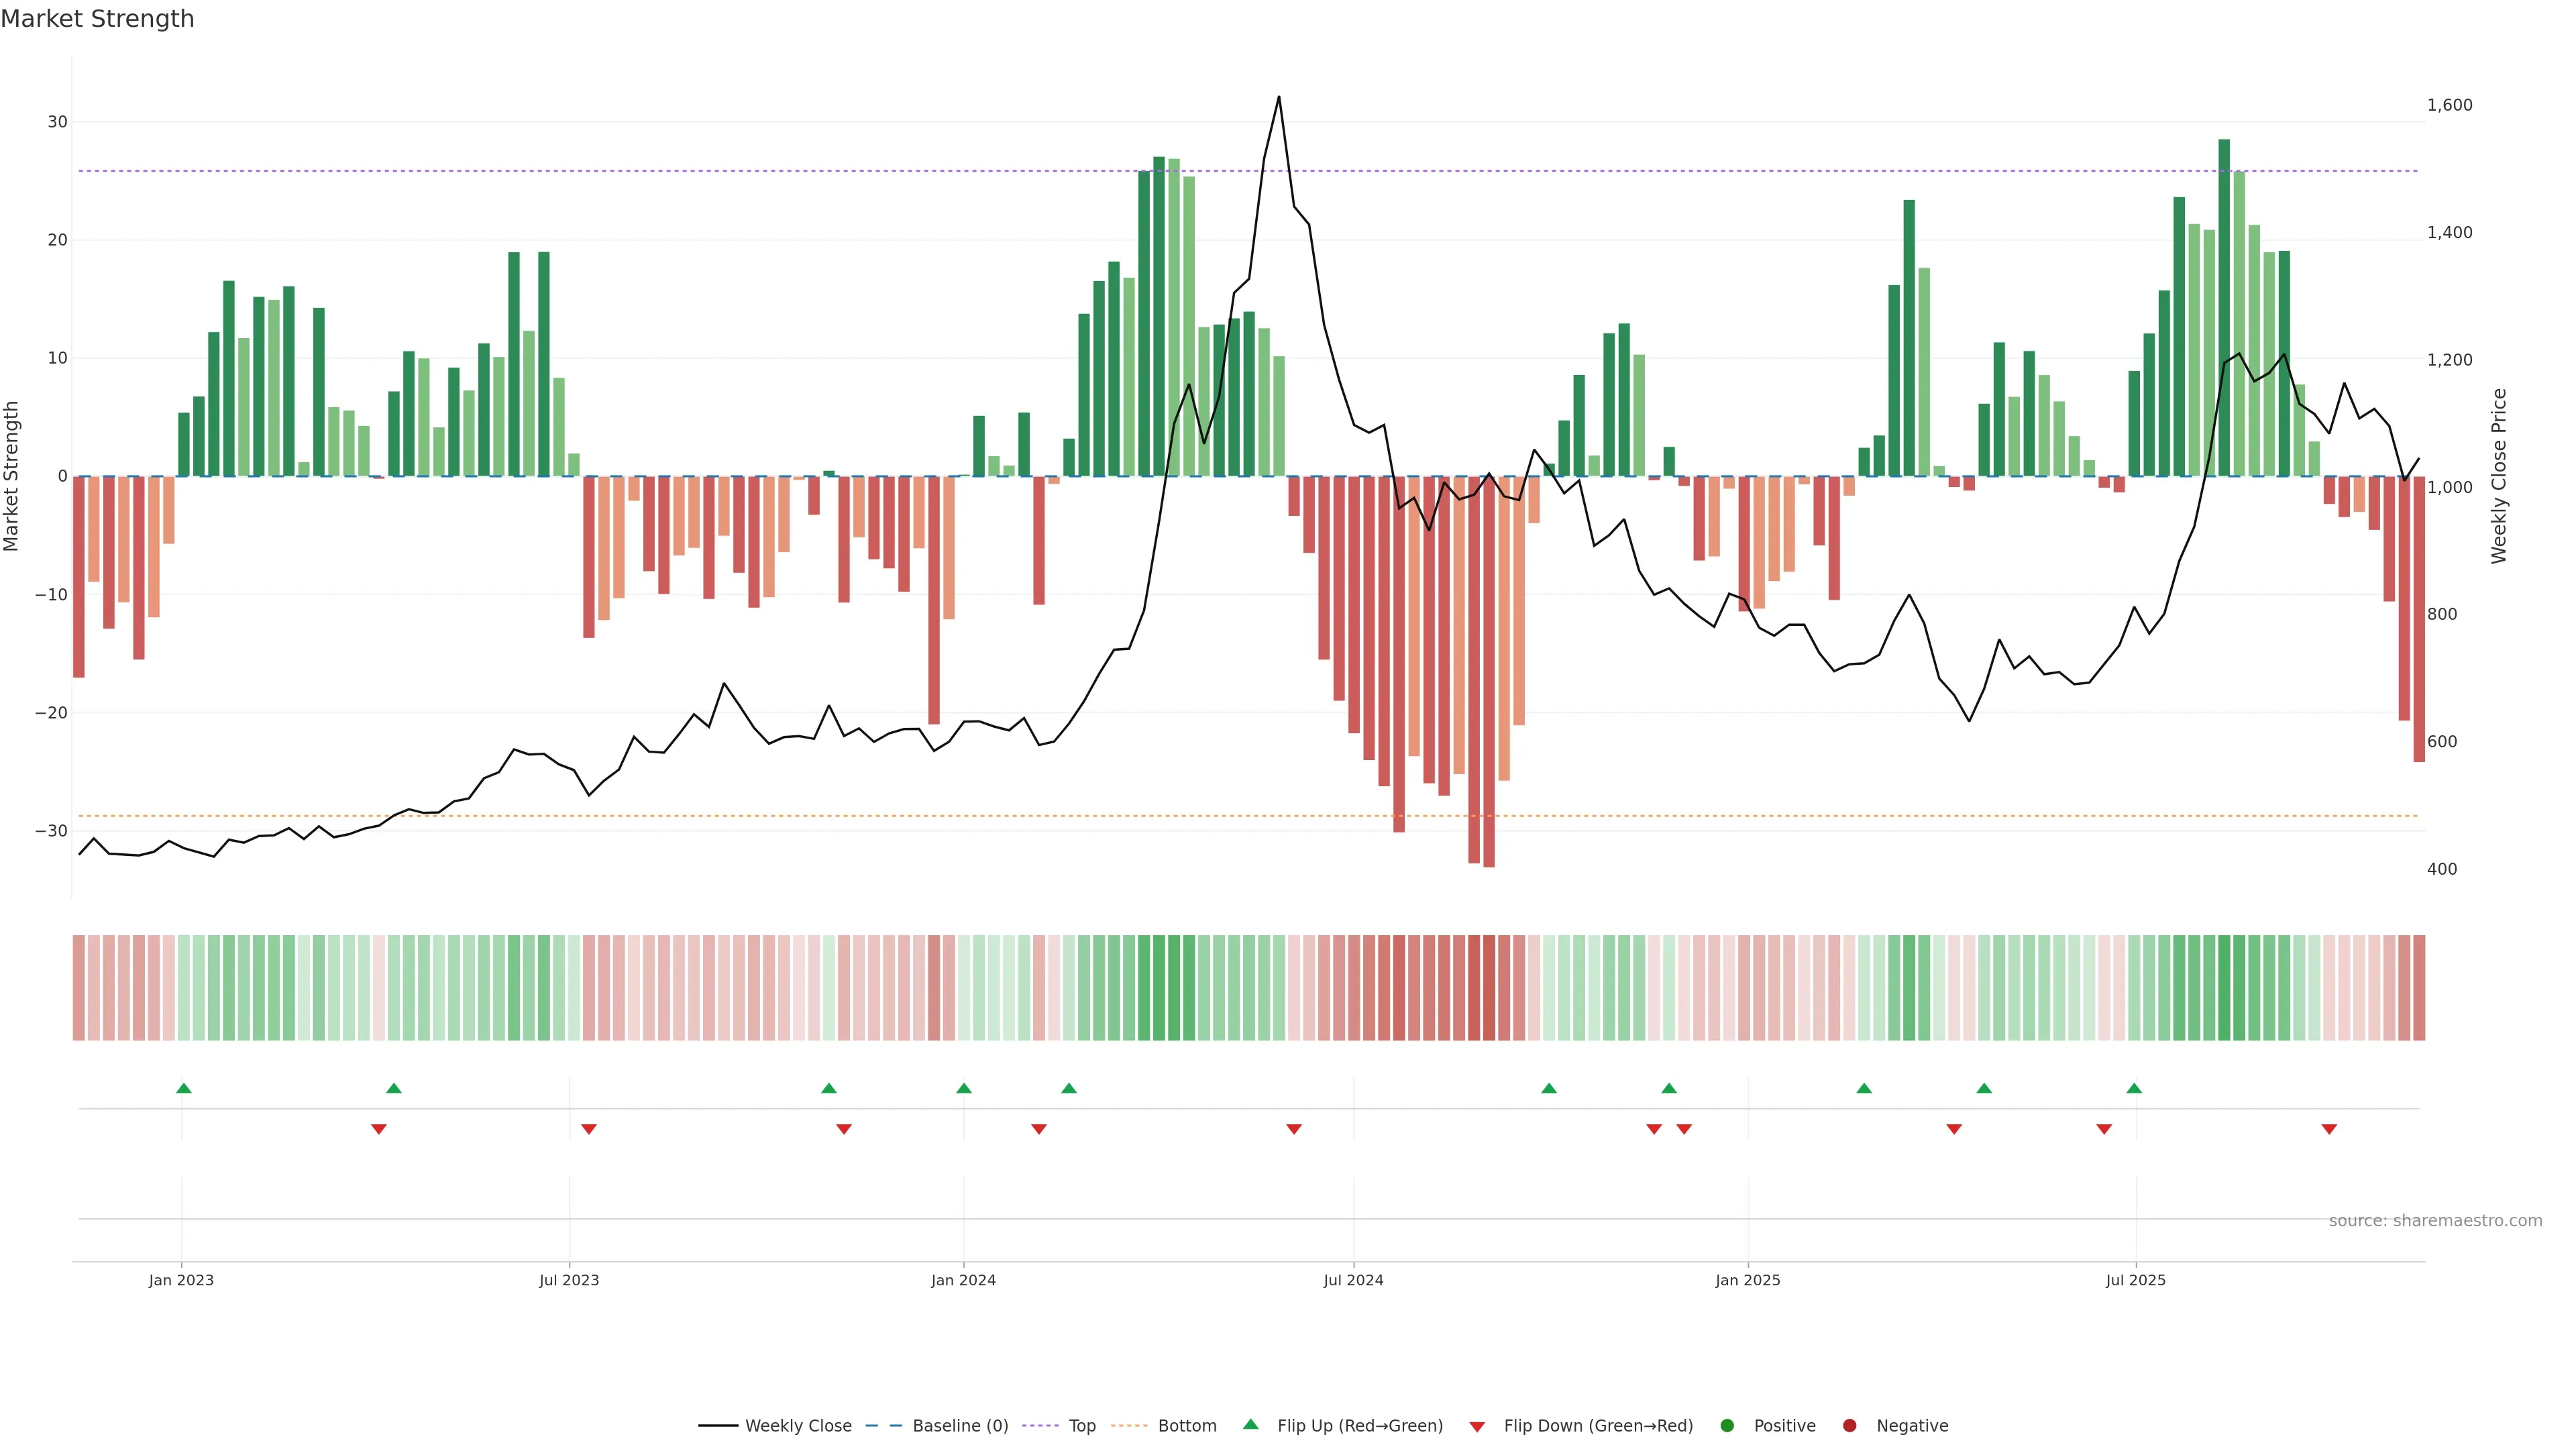Click the peak of the weekly close line
This screenshot has width=2576, height=1449.
point(1279,98)
